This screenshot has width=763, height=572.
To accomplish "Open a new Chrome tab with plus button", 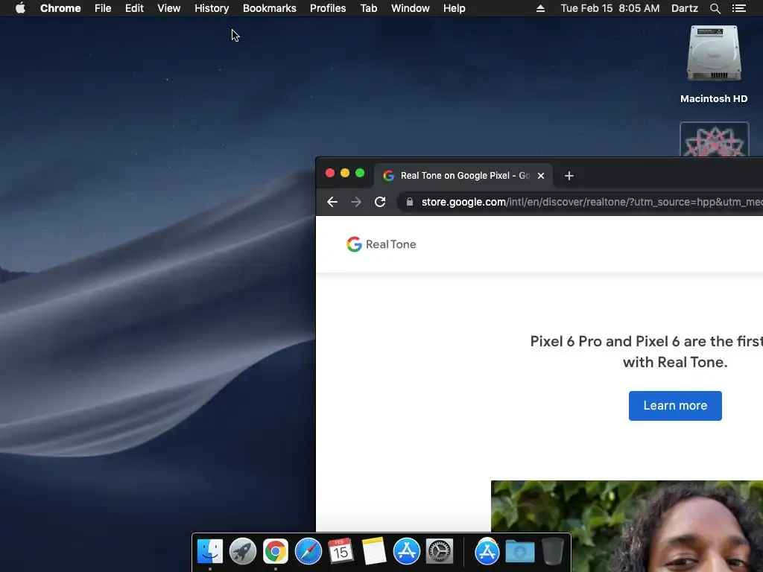I will (569, 176).
